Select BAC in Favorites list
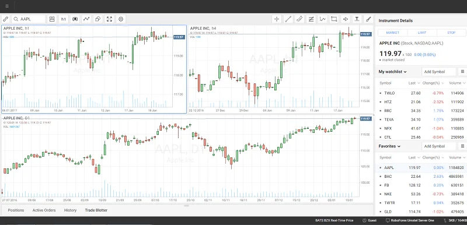Image resolution: width=467 pixels, height=225 pixels. point(421,177)
